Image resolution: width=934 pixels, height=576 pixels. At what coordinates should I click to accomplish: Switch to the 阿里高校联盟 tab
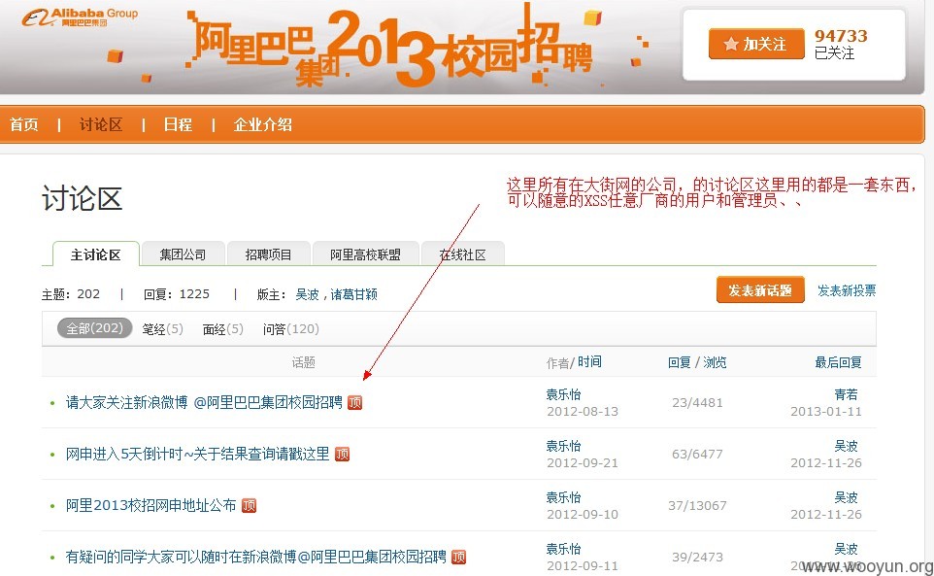pos(365,254)
